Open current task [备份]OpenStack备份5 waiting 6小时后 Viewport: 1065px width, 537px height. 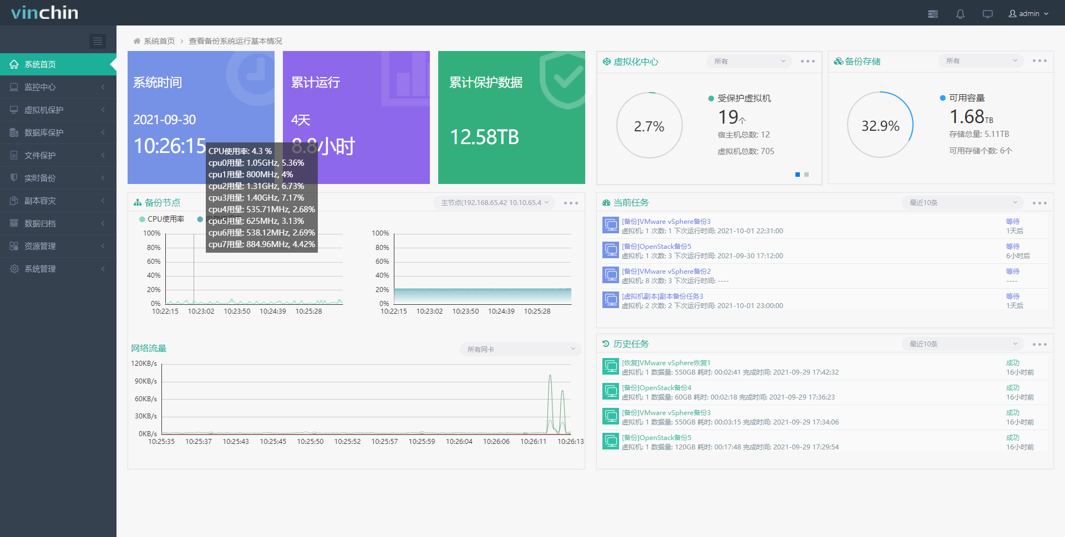657,246
